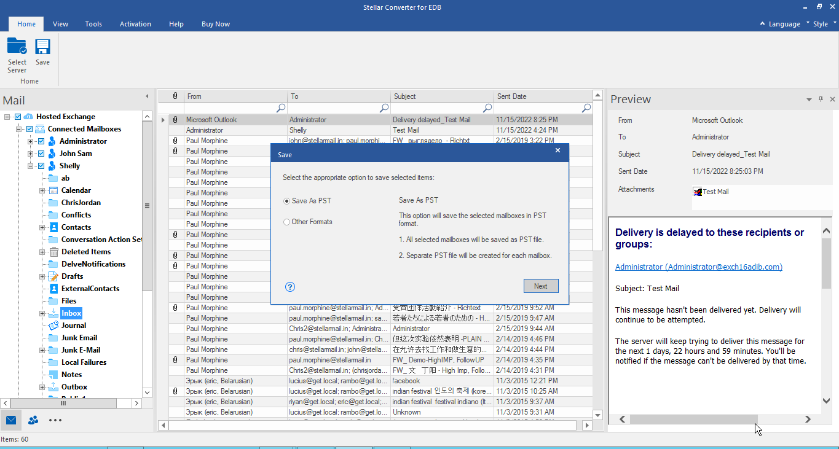Pin the Preview panel
This screenshot has height=449, width=839.
821,100
